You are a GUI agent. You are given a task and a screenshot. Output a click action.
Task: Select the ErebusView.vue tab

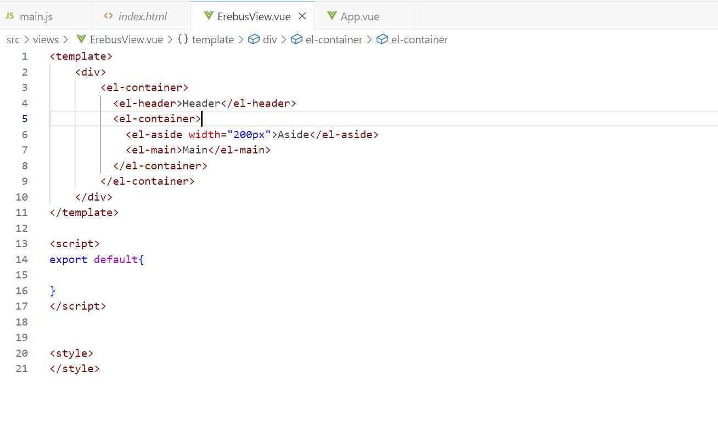(x=253, y=16)
